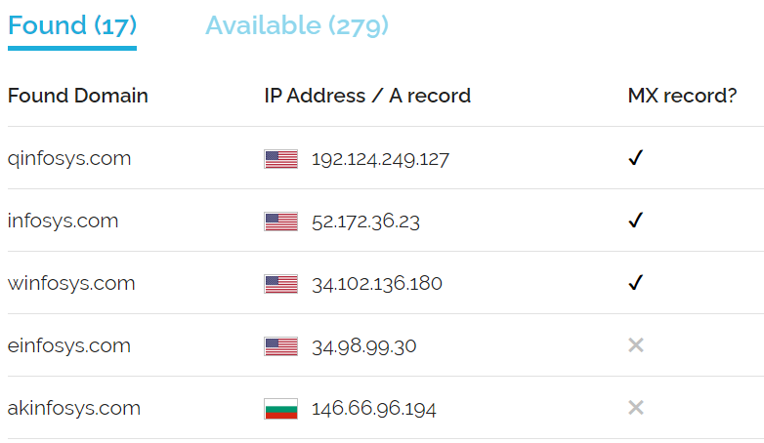Click the IP Address / A record header
Screen dimensions: 764x443
point(367,96)
